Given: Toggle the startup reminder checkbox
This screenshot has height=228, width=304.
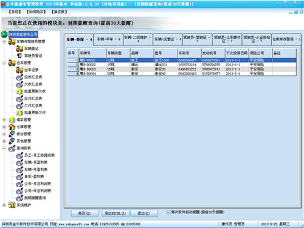Looking at the screenshot, I should (x=168, y=212).
